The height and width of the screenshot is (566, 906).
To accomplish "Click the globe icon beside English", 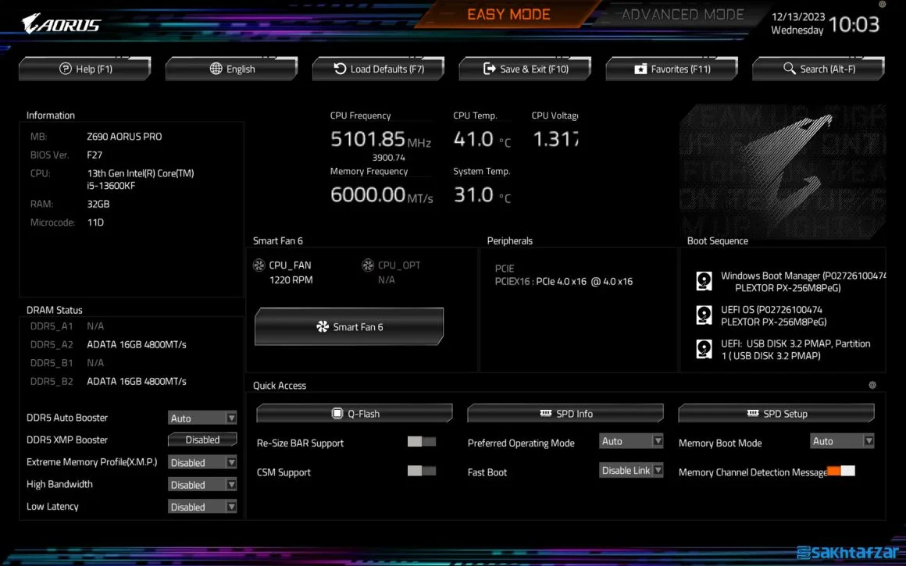I will (x=216, y=69).
